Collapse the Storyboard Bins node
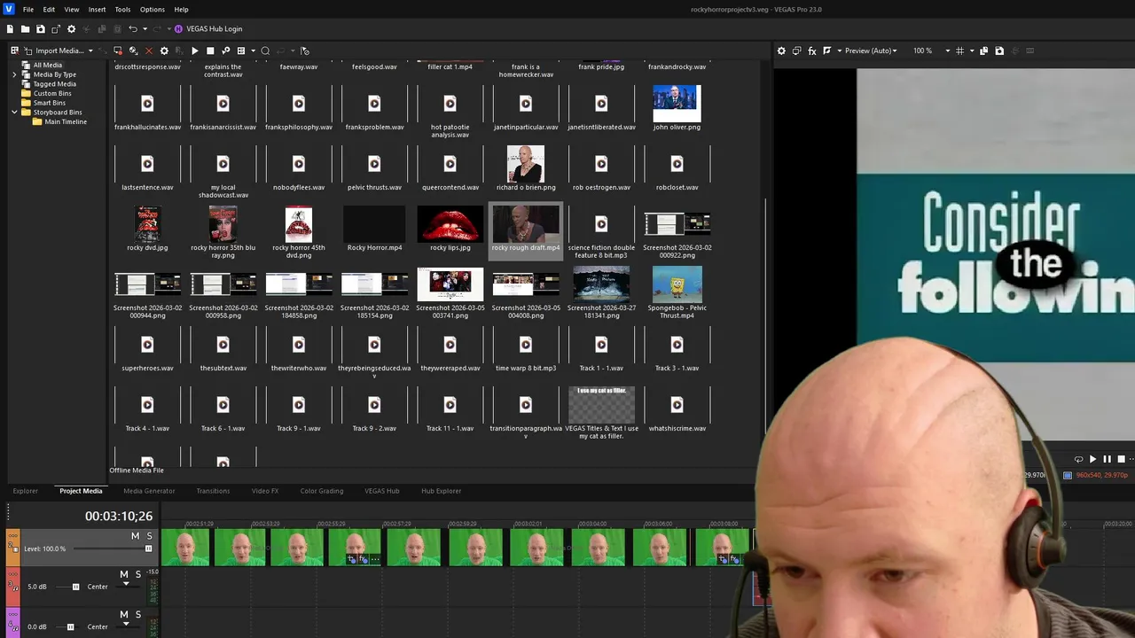Screen dimensions: 1135x638 [15, 113]
